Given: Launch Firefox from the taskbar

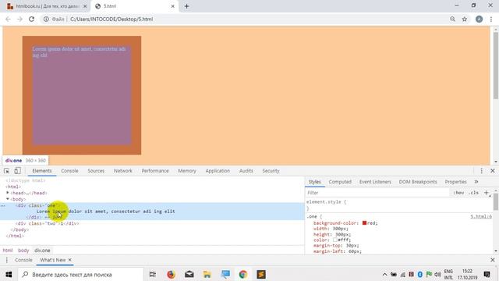Looking at the screenshot, I should 171,274.
